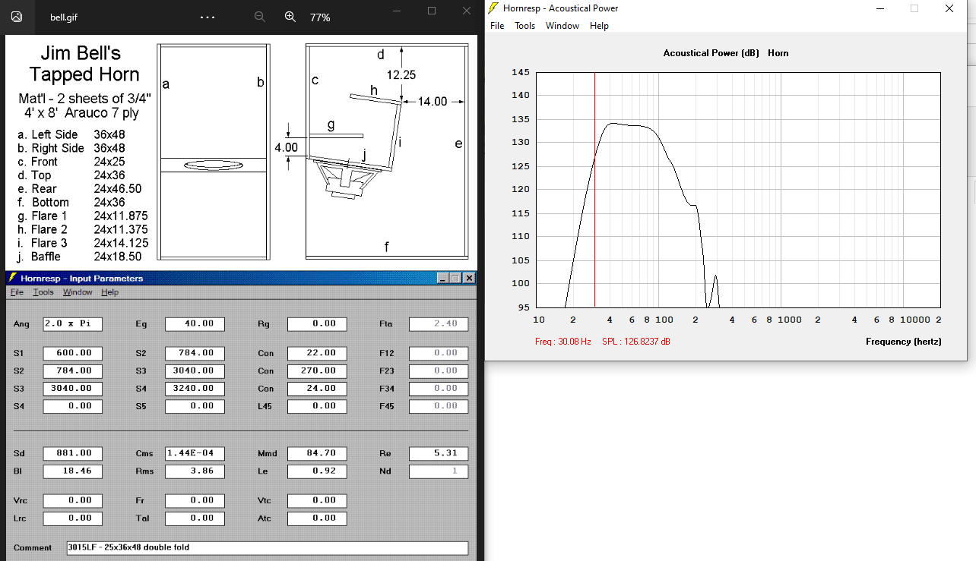Click the Rms field showing 3.86
The image size is (976, 561).
click(195, 471)
